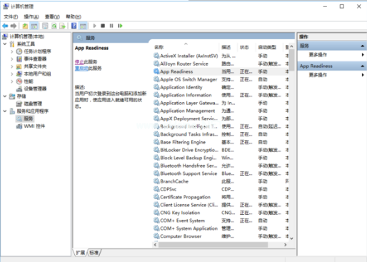Toggle the show/hide console tree icon
The height and width of the screenshot is (262, 367).
[x=34, y=26]
